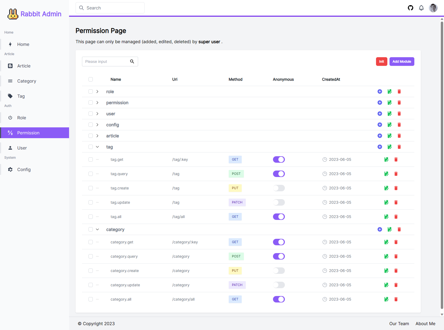Open the Our Team footer link

399,324
